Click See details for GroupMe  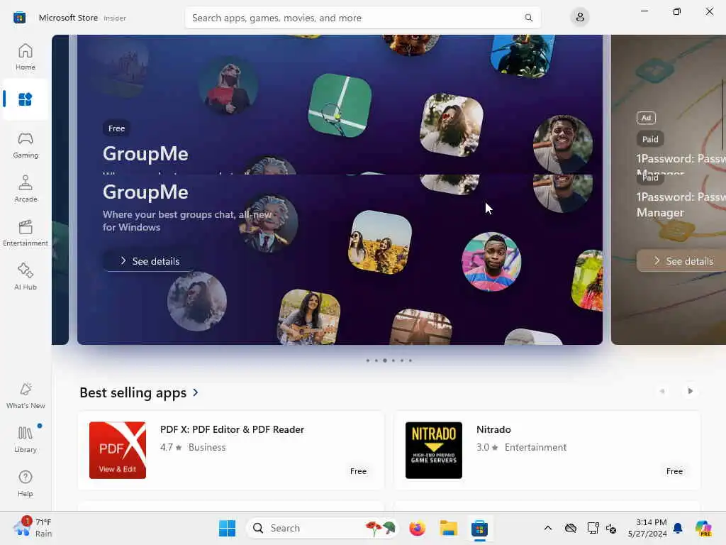pyautogui.click(x=149, y=261)
